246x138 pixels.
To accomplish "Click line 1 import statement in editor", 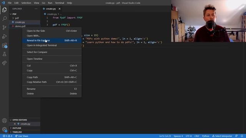I will coord(68,18).
